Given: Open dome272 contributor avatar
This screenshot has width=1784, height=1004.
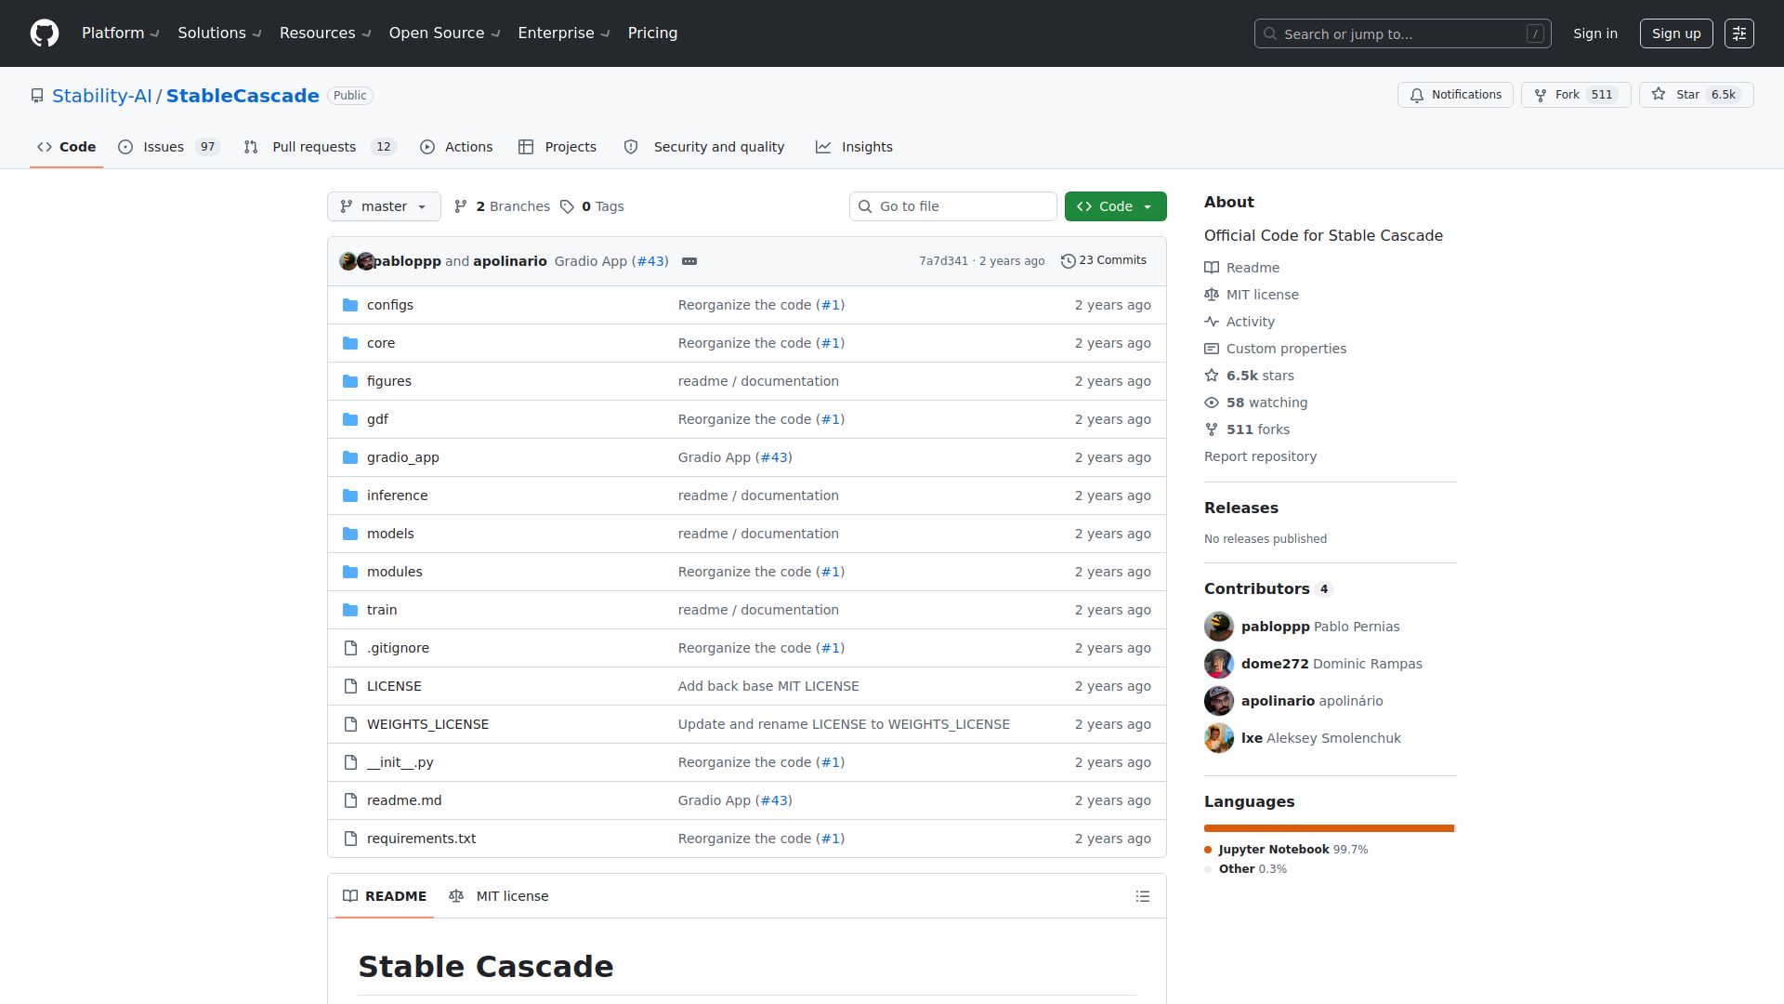Looking at the screenshot, I should [1219, 664].
